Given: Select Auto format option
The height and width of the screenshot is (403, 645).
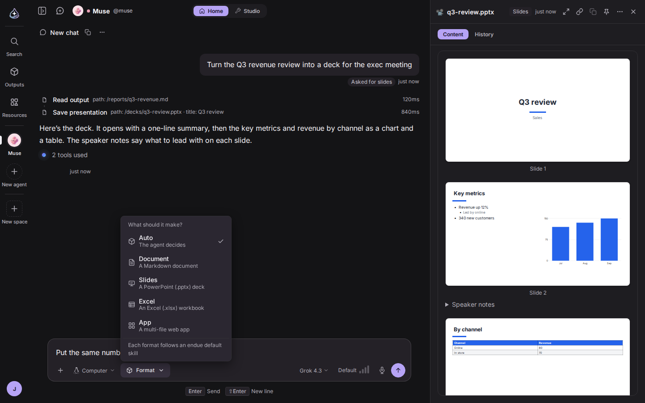Looking at the screenshot, I should [176, 241].
